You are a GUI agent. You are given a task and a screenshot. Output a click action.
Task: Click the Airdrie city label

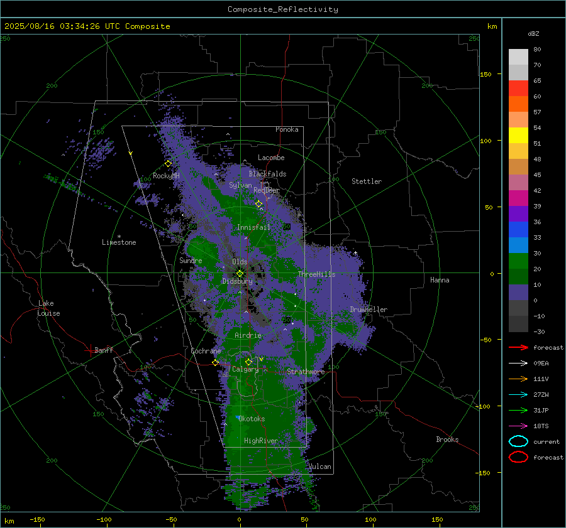pos(248,335)
